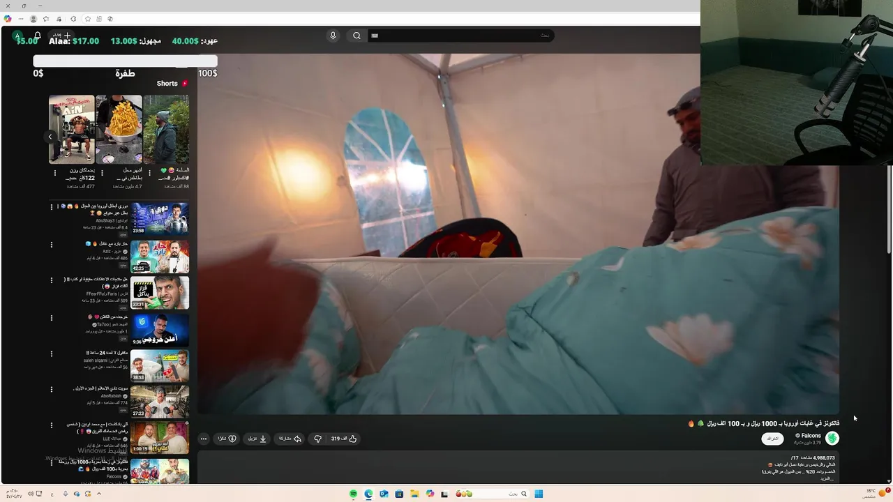Open options menu for AbuShay3 video
The height and width of the screenshot is (502, 893).
pos(51,207)
